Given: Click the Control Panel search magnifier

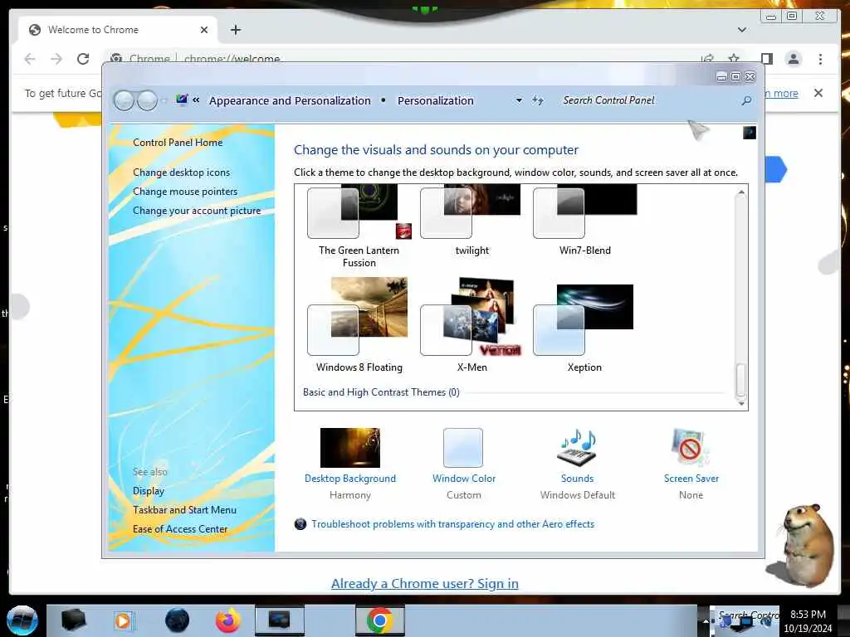Looking at the screenshot, I should pyautogui.click(x=746, y=100).
